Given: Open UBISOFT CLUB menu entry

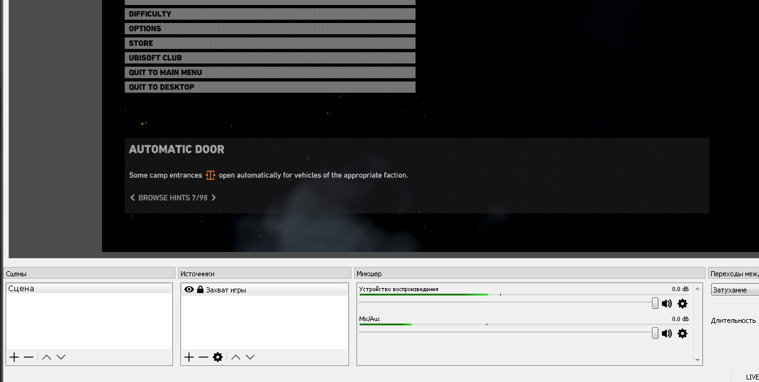Looking at the screenshot, I should click(270, 58).
